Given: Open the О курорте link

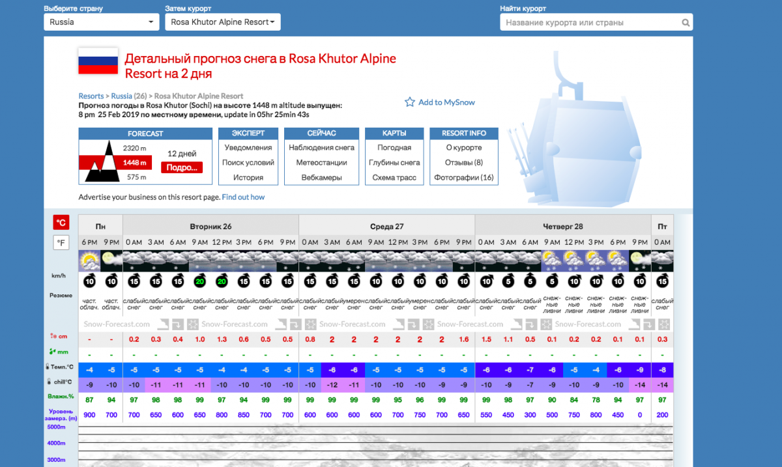Looking at the screenshot, I should tap(464, 148).
